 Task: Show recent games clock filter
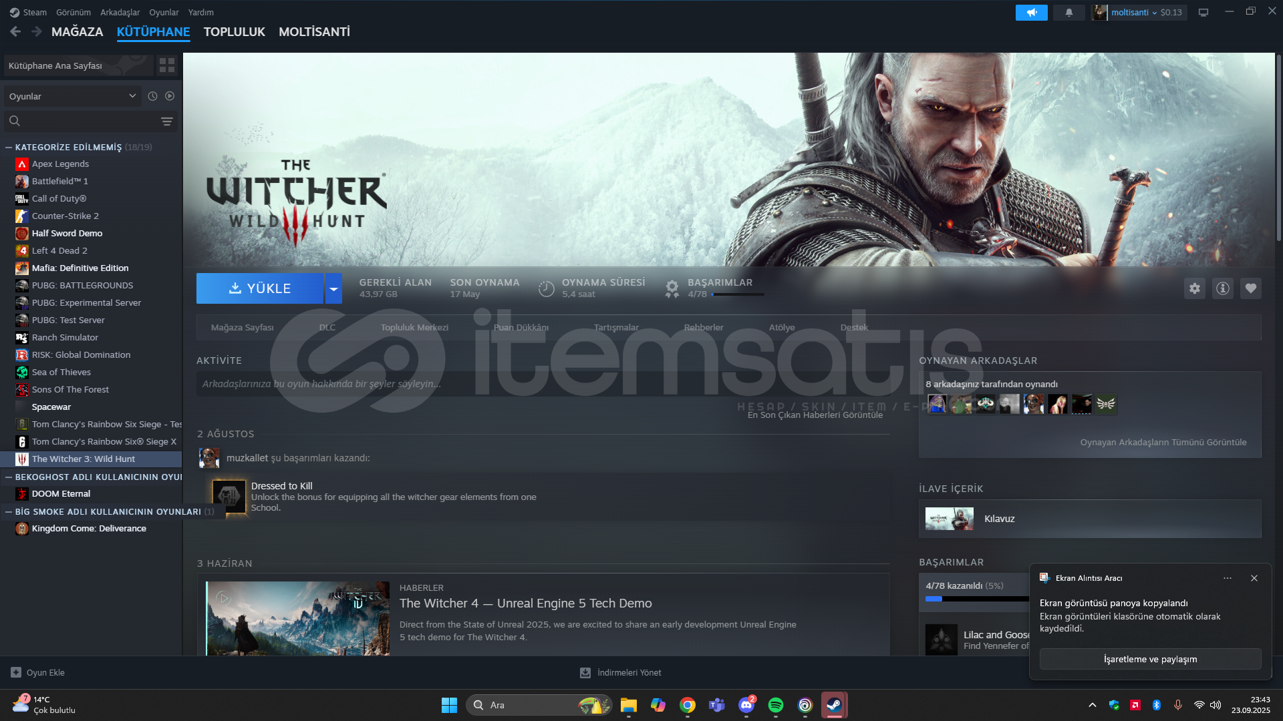click(152, 96)
